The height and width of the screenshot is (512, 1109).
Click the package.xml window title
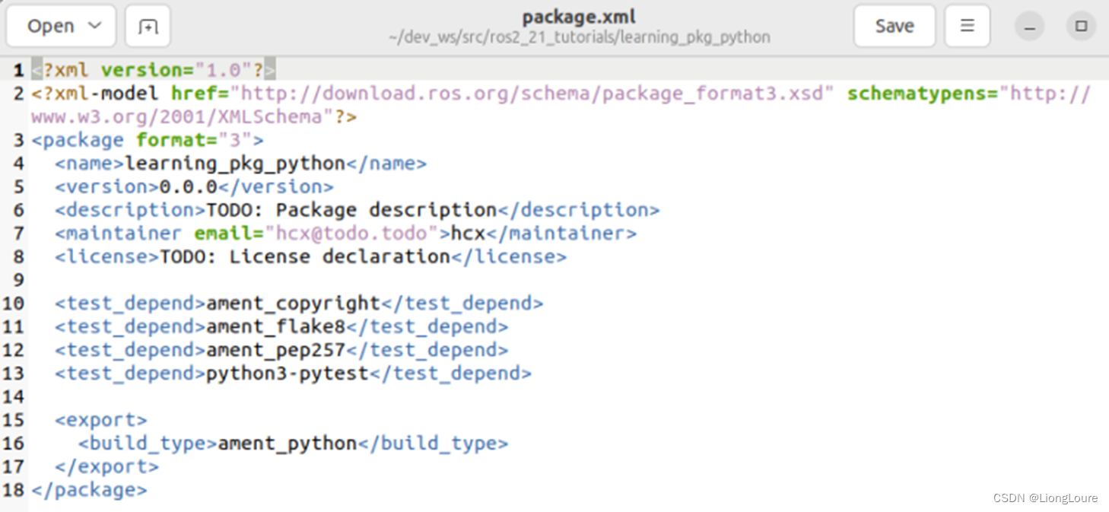pos(579,17)
